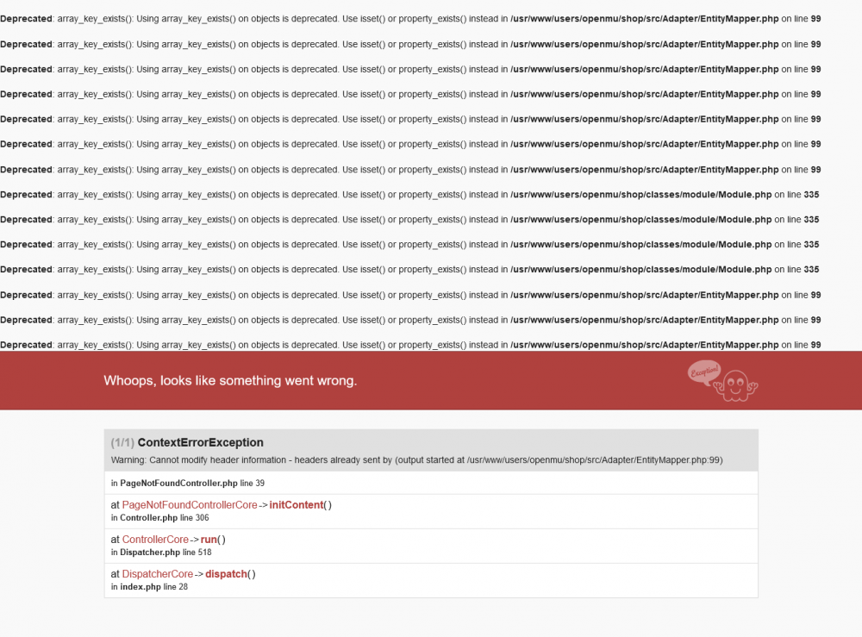The height and width of the screenshot is (637, 862).
Task: Click the 'Exception!' speech bubble icon
Action: click(705, 372)
